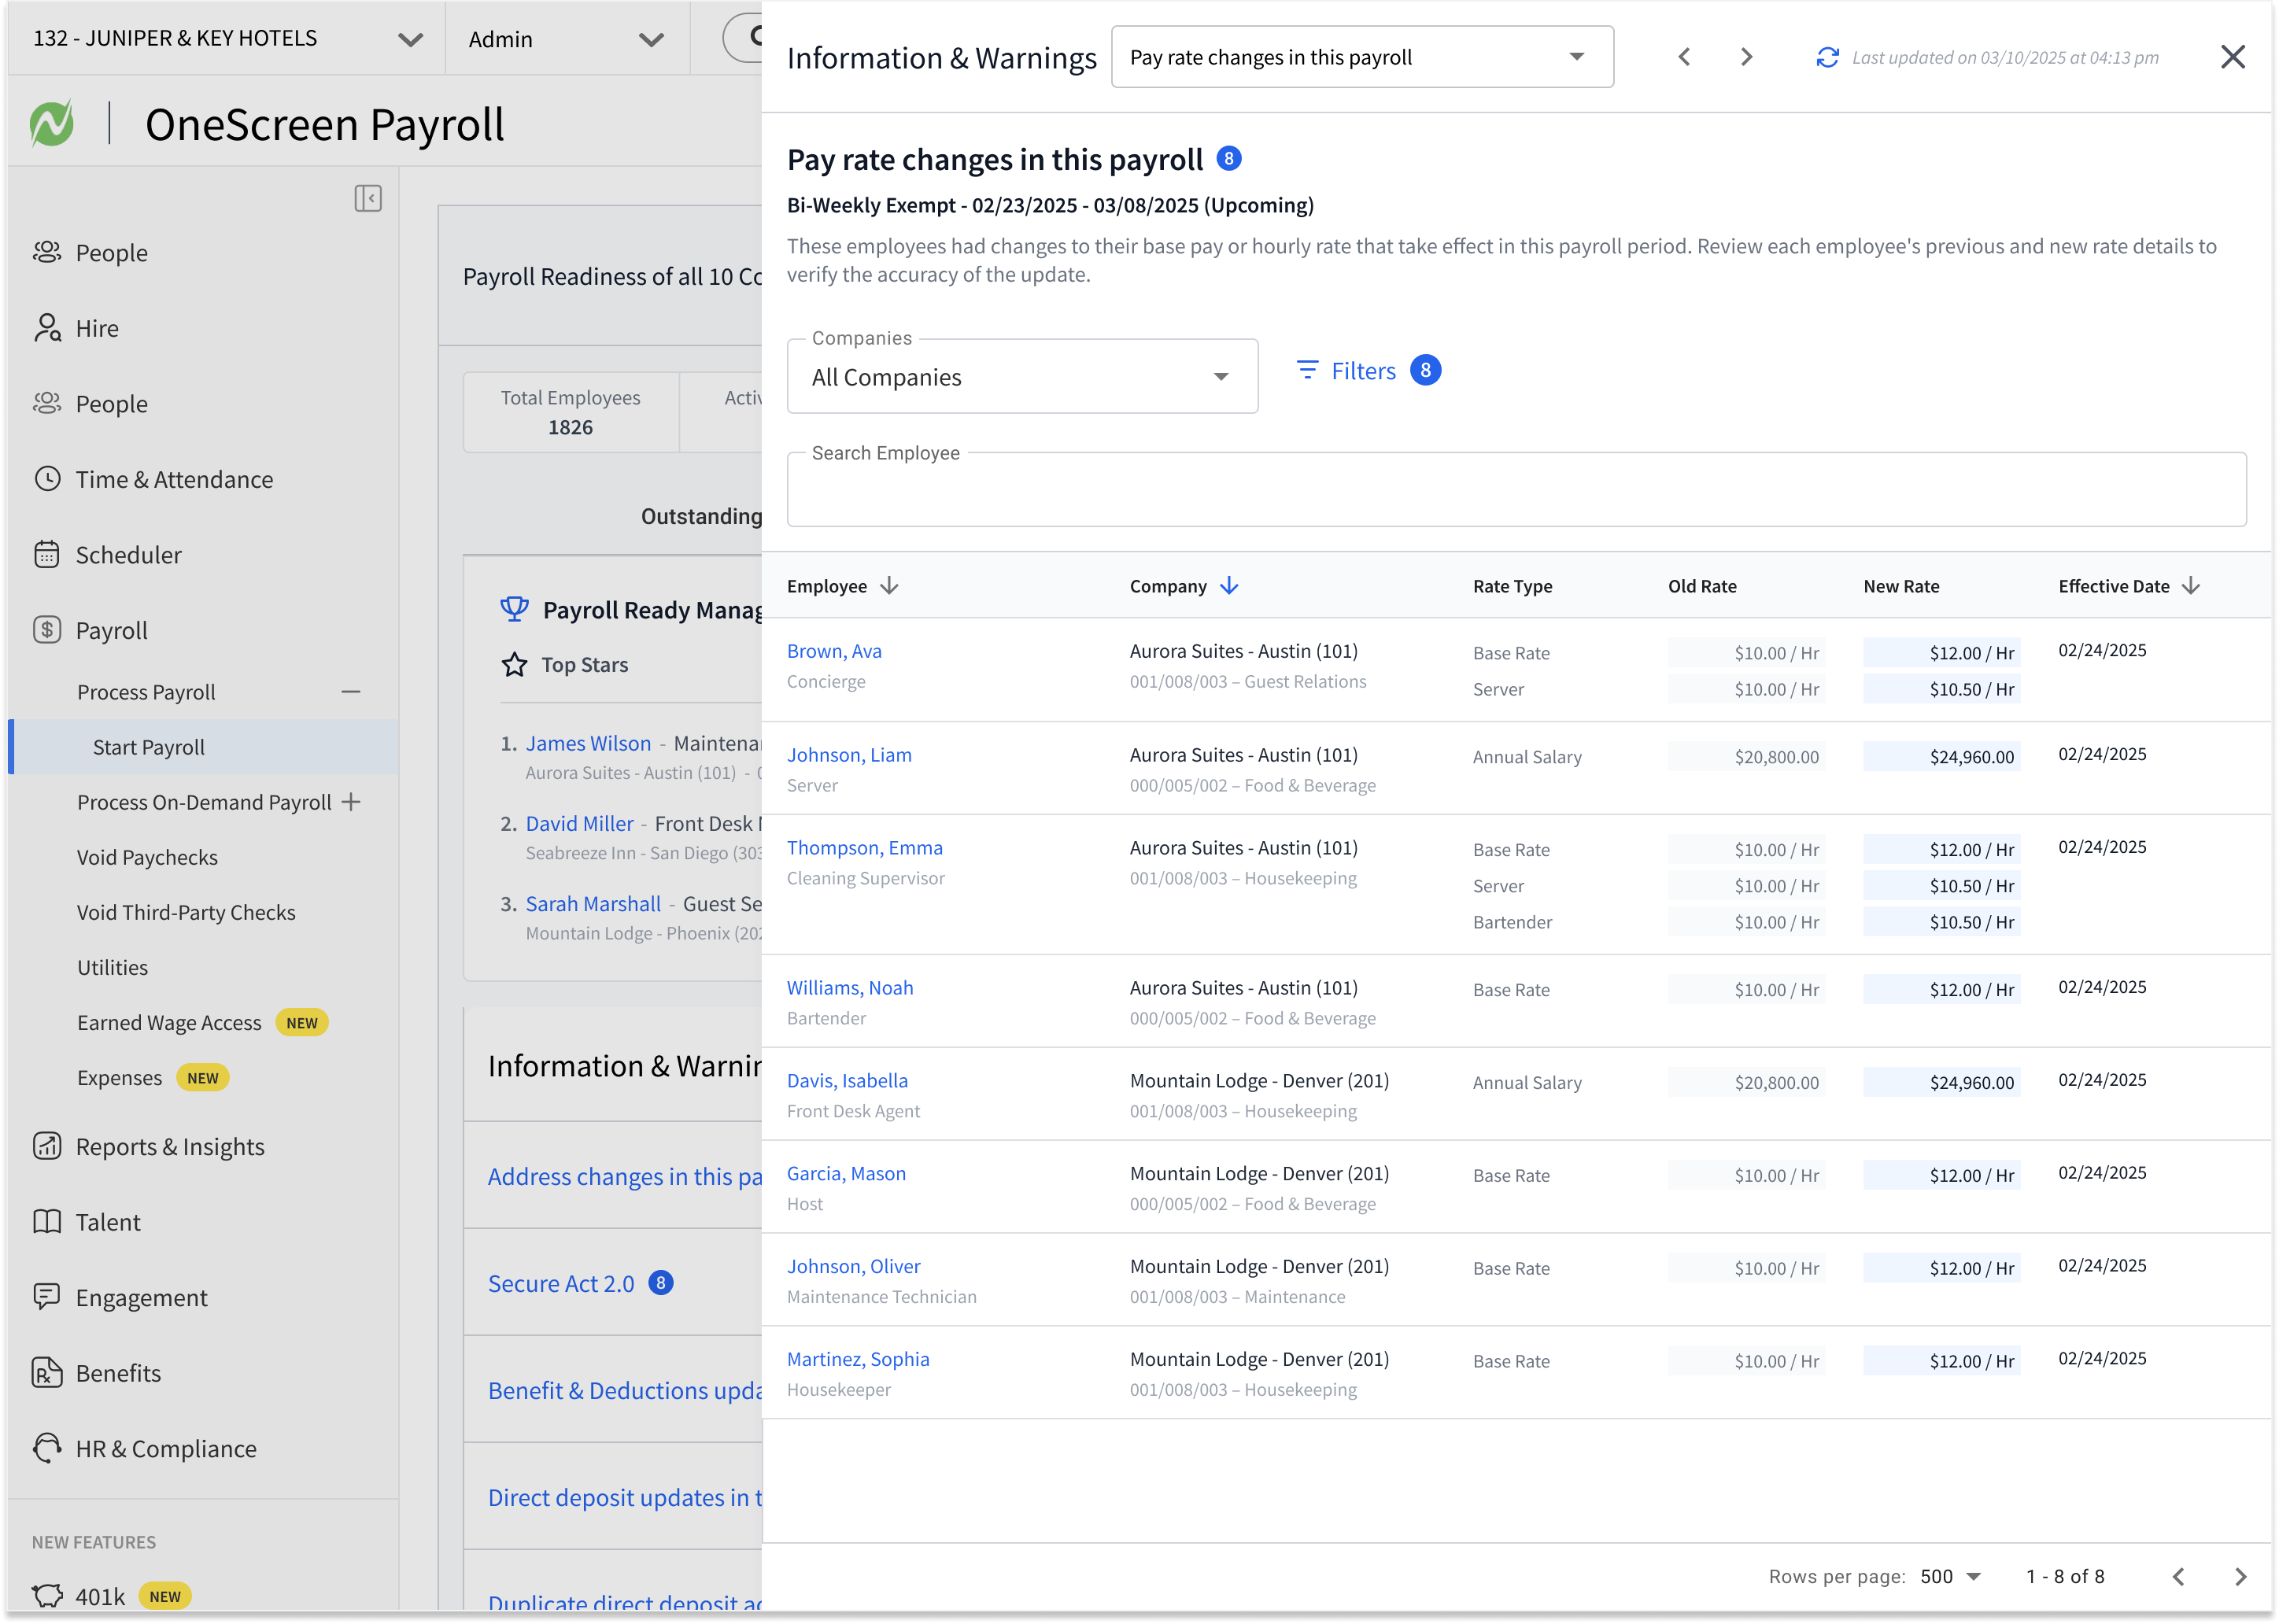2279x1624 pixels.
Task: Open employee Johnson, Oliver link
Action: [x=853, y=1267]
